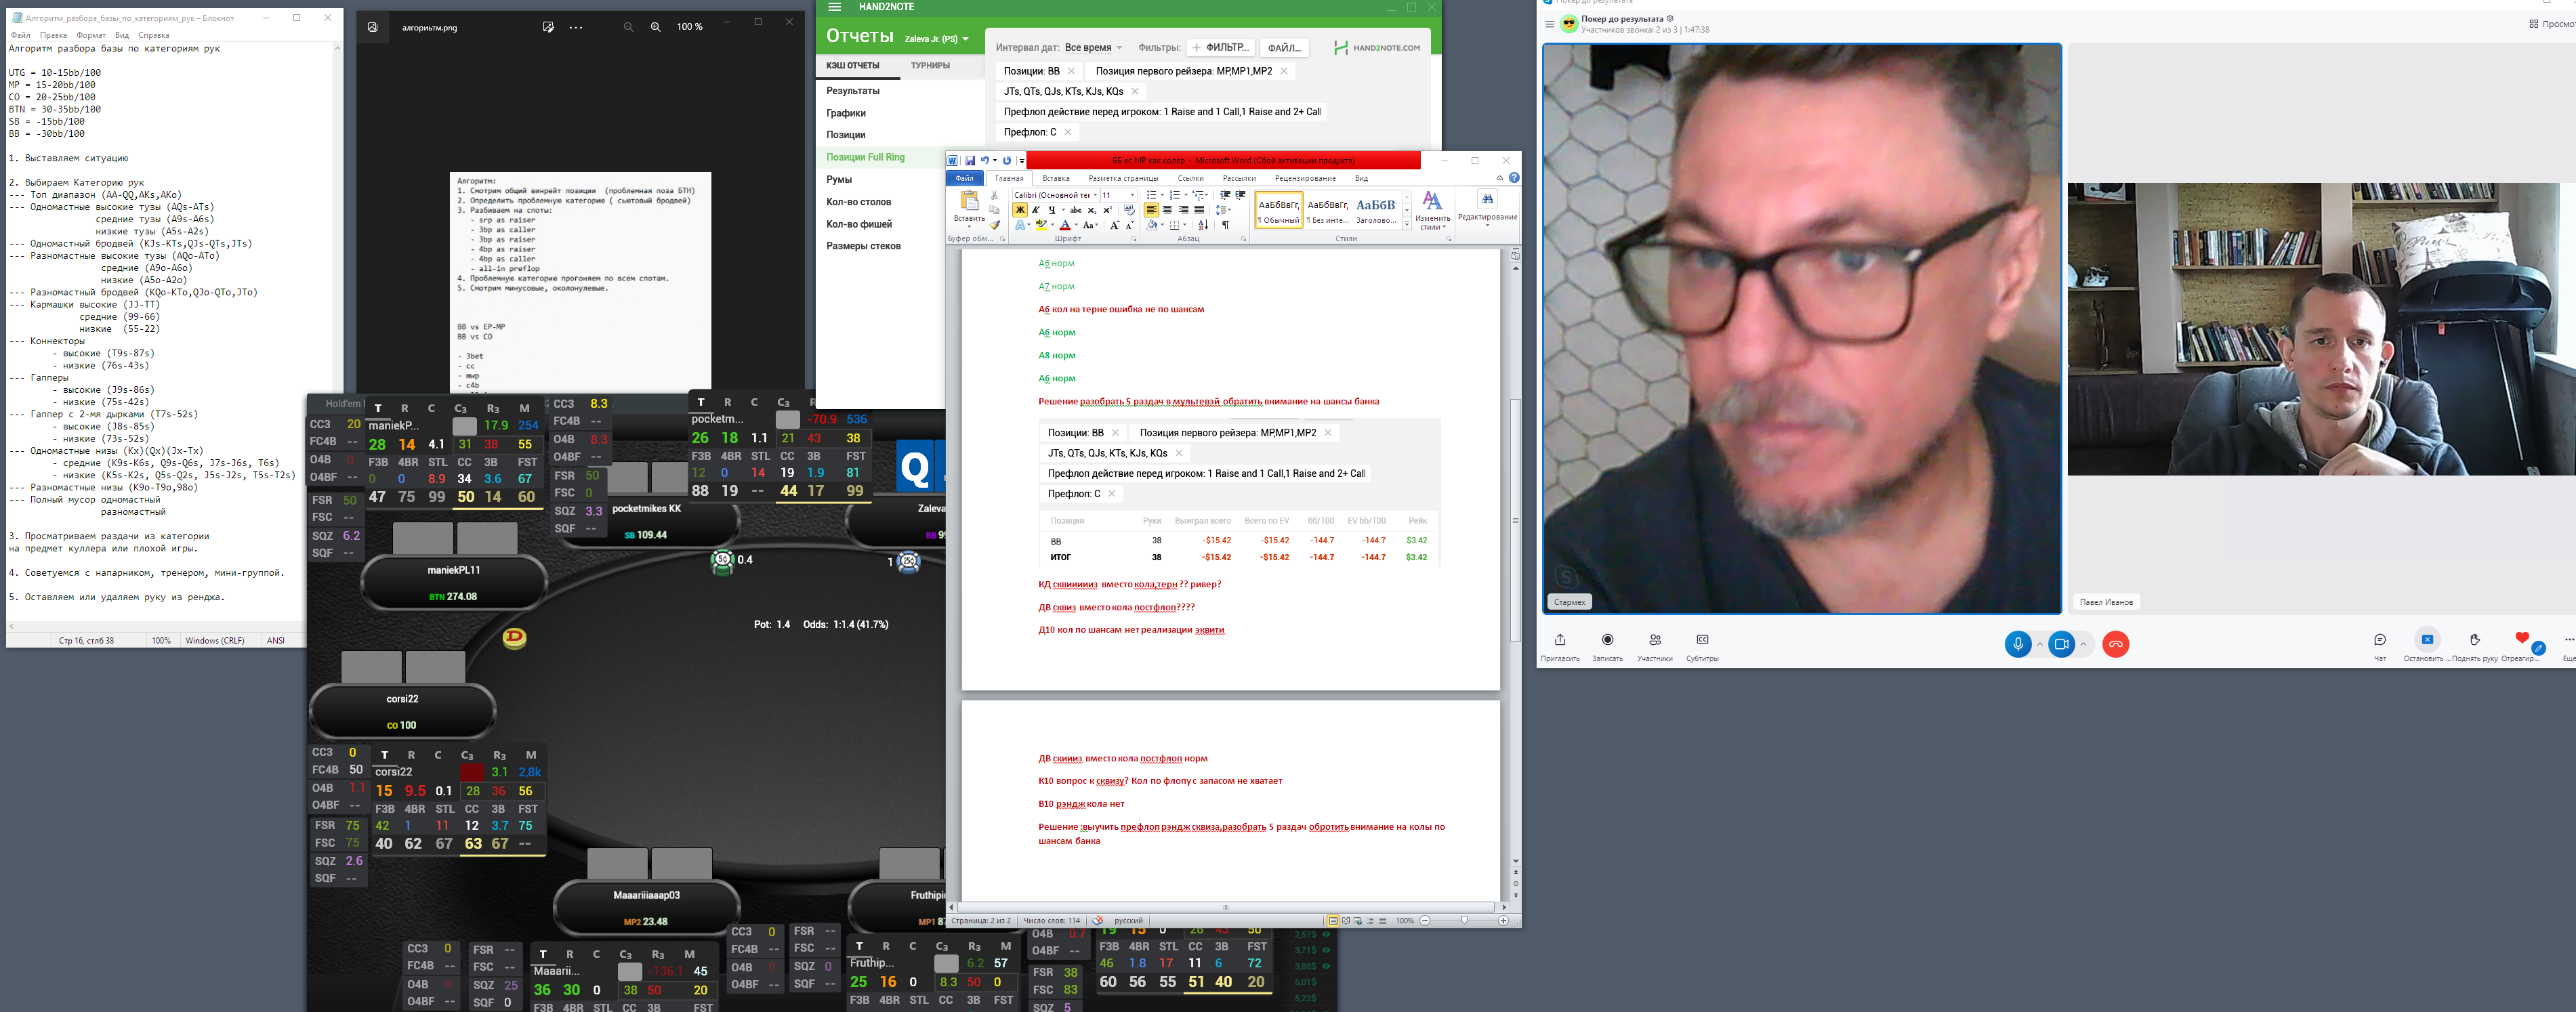Stop screen sharing (Остановить) button

coord(2427,640)
